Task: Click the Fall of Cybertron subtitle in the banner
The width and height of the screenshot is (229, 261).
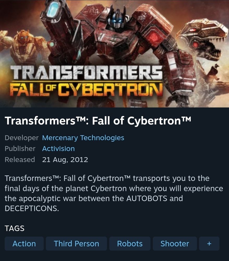Action: [x=86, y=90]
